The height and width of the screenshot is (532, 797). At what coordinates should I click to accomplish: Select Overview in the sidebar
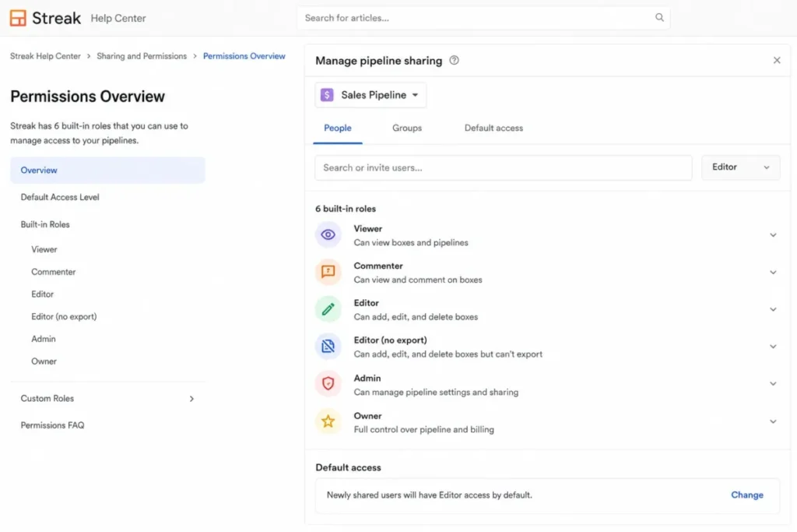click(107, 170)
